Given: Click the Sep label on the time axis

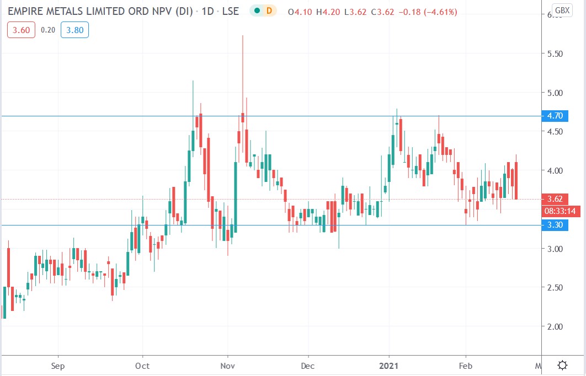Looking at the screenshot, I should pos(57,366).
